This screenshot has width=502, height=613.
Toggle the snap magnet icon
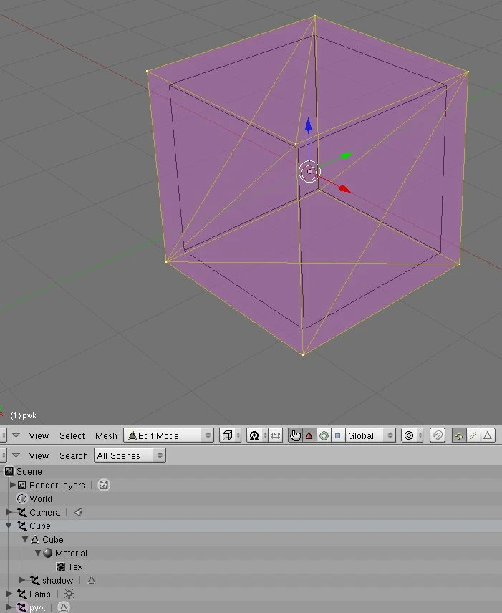437,435
